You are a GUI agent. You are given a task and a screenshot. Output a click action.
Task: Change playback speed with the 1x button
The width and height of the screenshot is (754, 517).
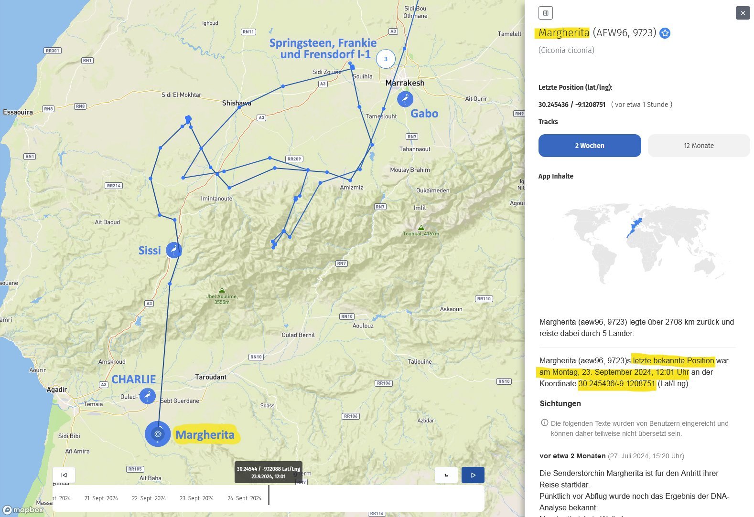pyautogui.click(x=446, y=475)
